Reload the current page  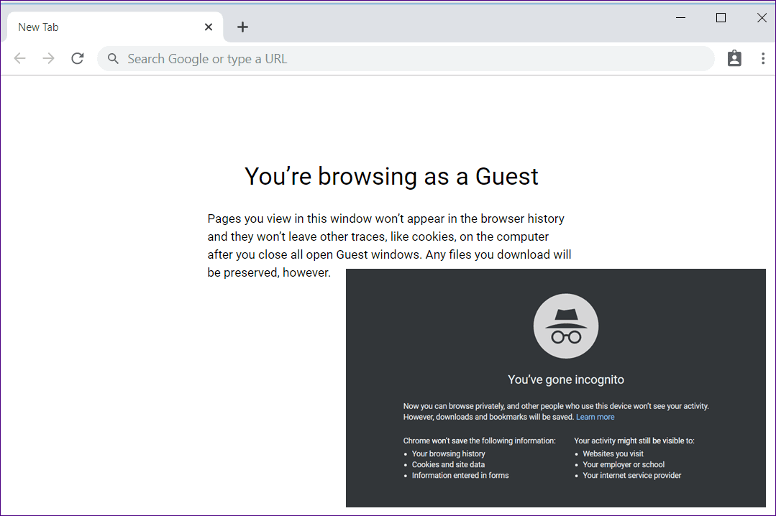(78, 58)
